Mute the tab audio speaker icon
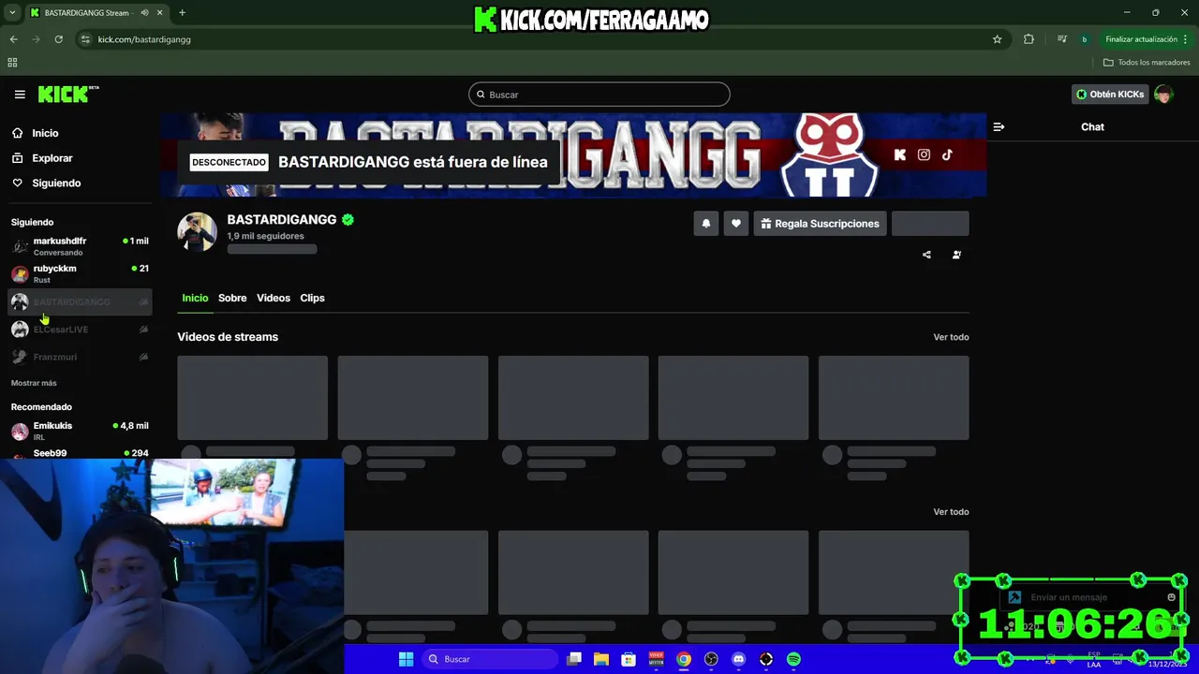 click(x=145, y=13)
